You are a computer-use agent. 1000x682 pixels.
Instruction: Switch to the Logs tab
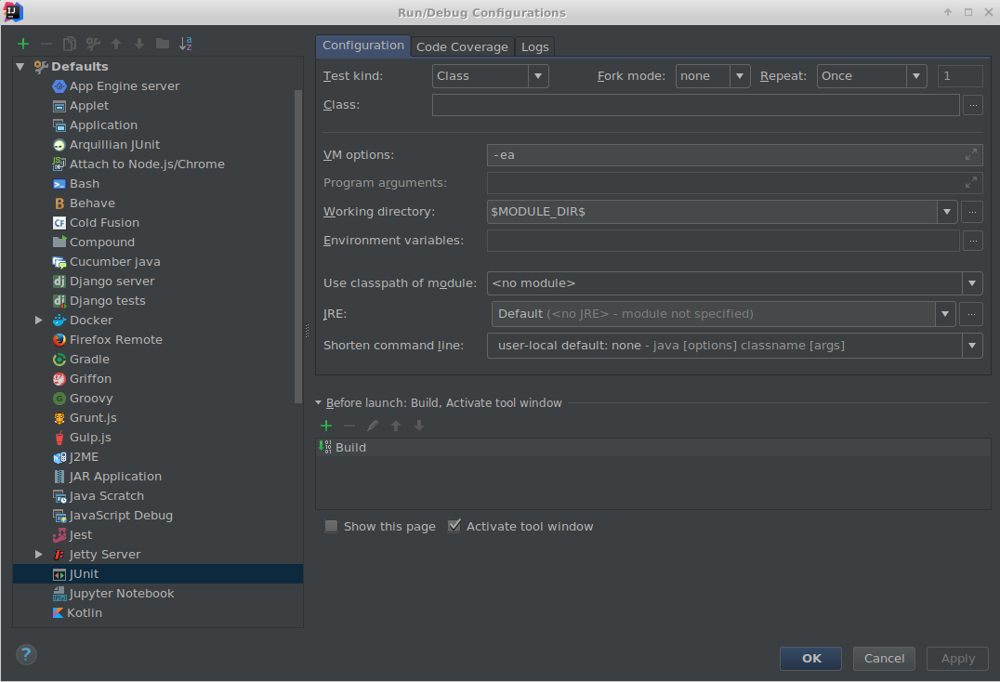coord(534,47)
